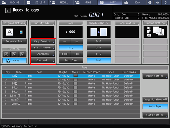This screenshot has width=170, height=128.
Task: Open the Zoom settings header
Action: (x=71, y=23)
